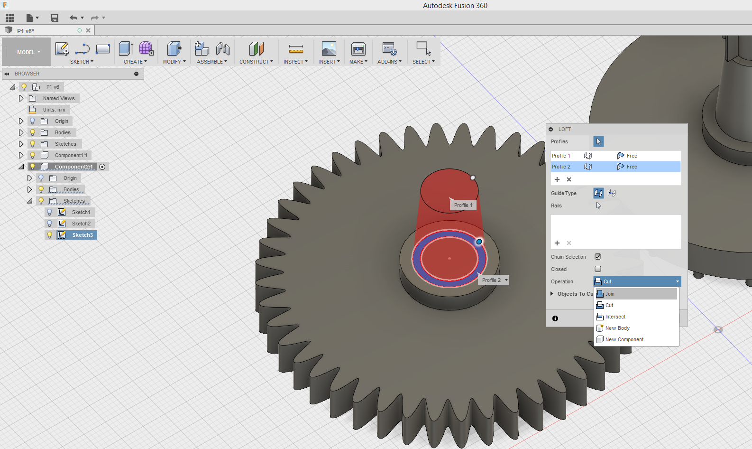This screenshot has height=449, width=752.
Task: Click the Save icon
Action: tap(55, 18)
